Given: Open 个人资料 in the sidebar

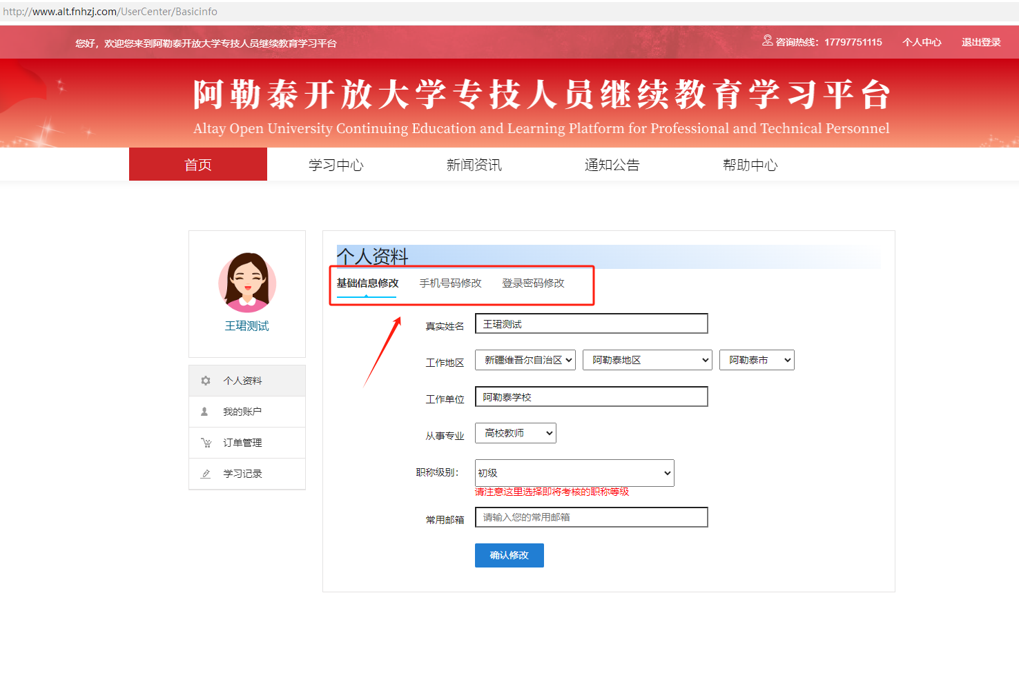Looking at the screenshot, I should [x=247, y=381].
